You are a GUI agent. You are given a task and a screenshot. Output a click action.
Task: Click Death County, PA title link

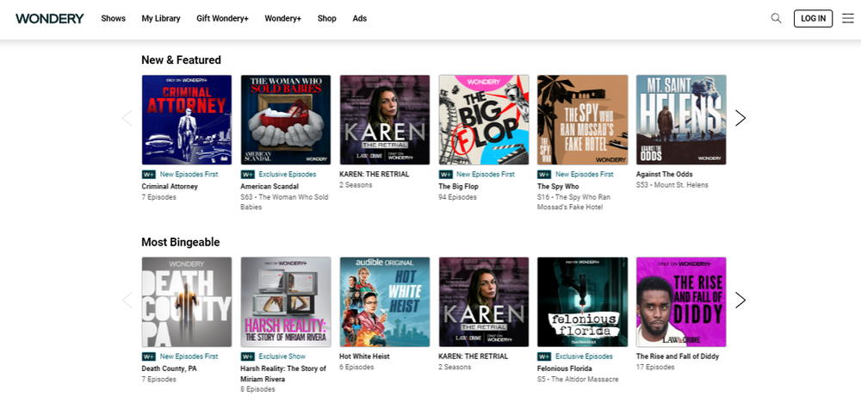pyautogui.click(x=169, y=369)
